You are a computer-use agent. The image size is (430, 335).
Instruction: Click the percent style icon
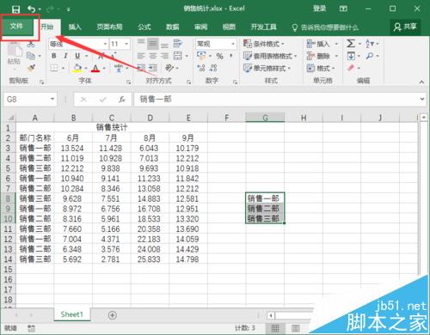(219, 56)
